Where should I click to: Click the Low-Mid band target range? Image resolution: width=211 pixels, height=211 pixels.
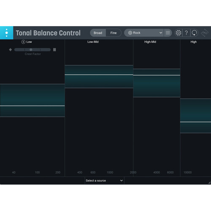[99, 77]
